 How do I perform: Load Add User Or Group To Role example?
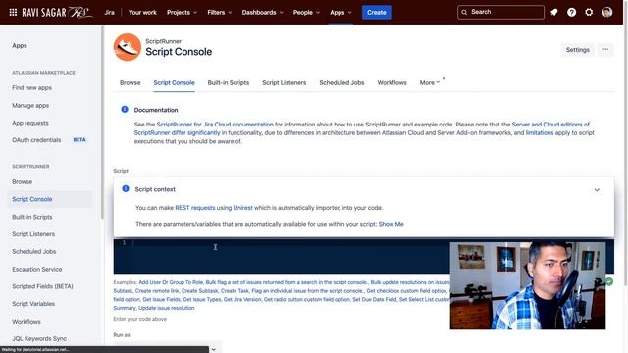171,282
